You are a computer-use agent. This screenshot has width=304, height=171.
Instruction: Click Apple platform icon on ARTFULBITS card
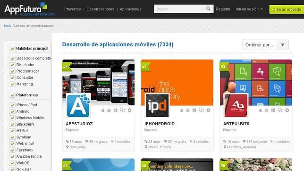point(261,110)
